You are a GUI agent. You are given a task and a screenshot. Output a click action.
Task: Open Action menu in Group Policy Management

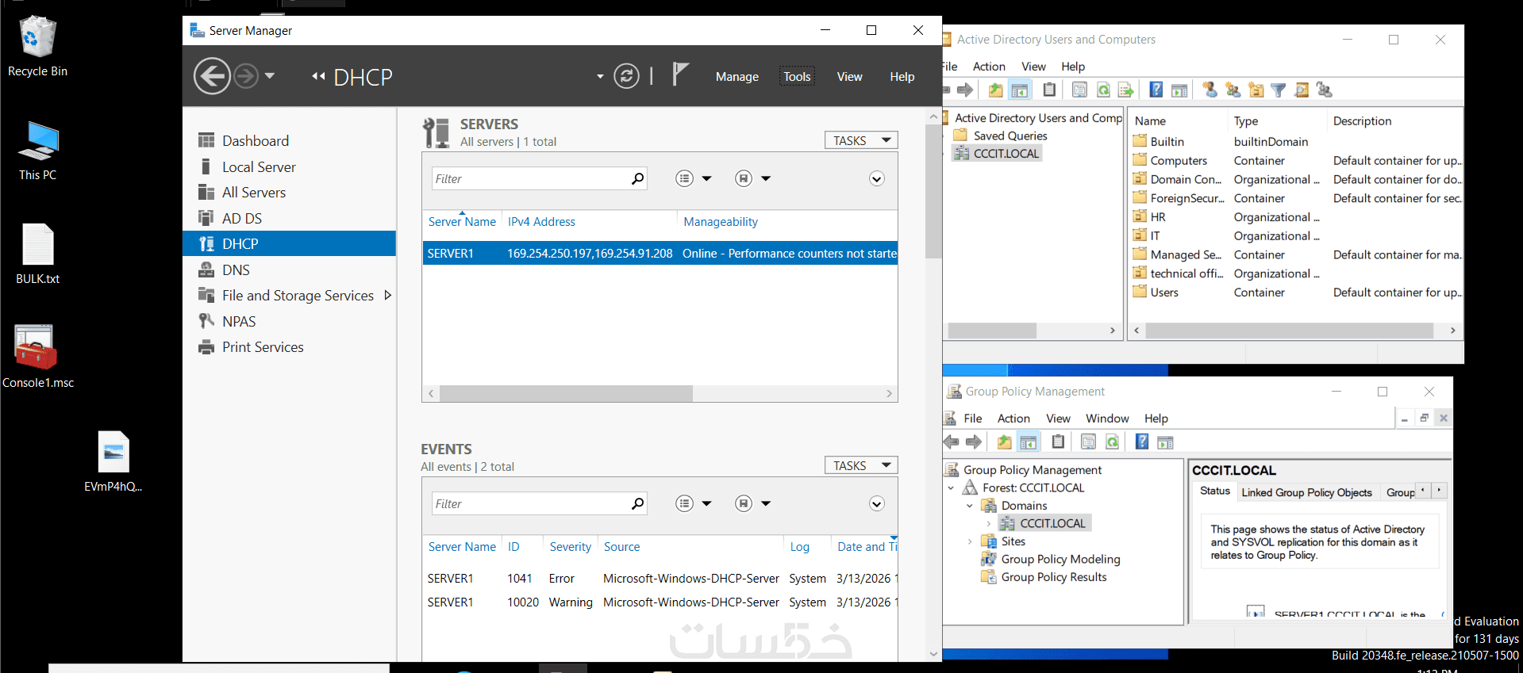coord(1013,419)
